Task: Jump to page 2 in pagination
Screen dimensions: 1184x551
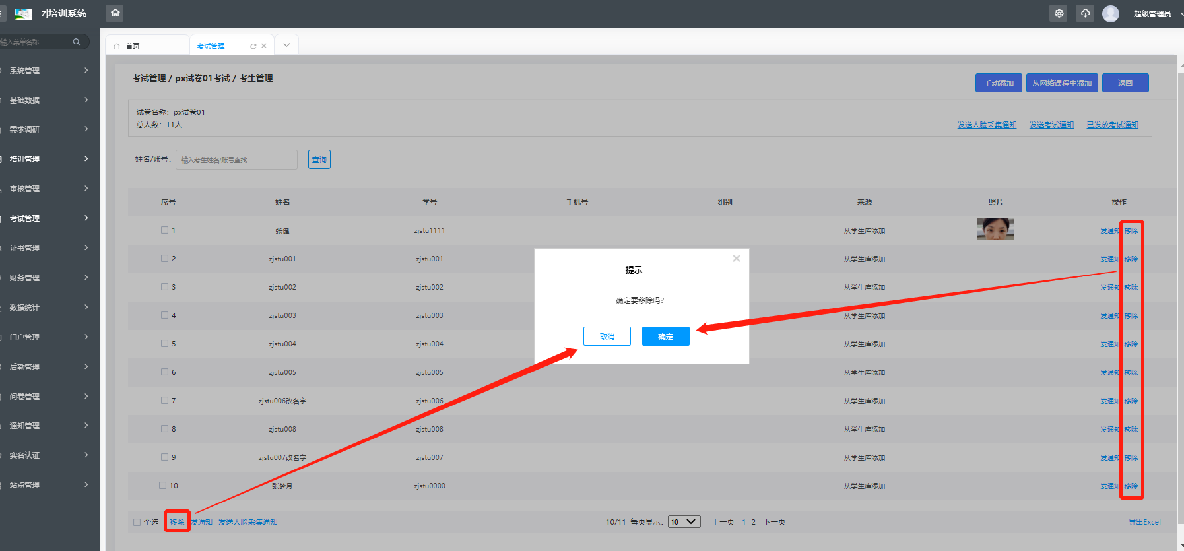Action: point(753,522)
